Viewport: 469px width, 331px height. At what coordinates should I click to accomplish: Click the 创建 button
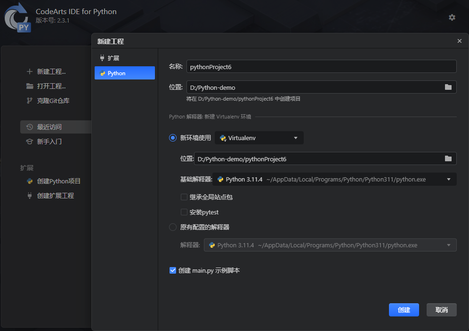point(404,310)
